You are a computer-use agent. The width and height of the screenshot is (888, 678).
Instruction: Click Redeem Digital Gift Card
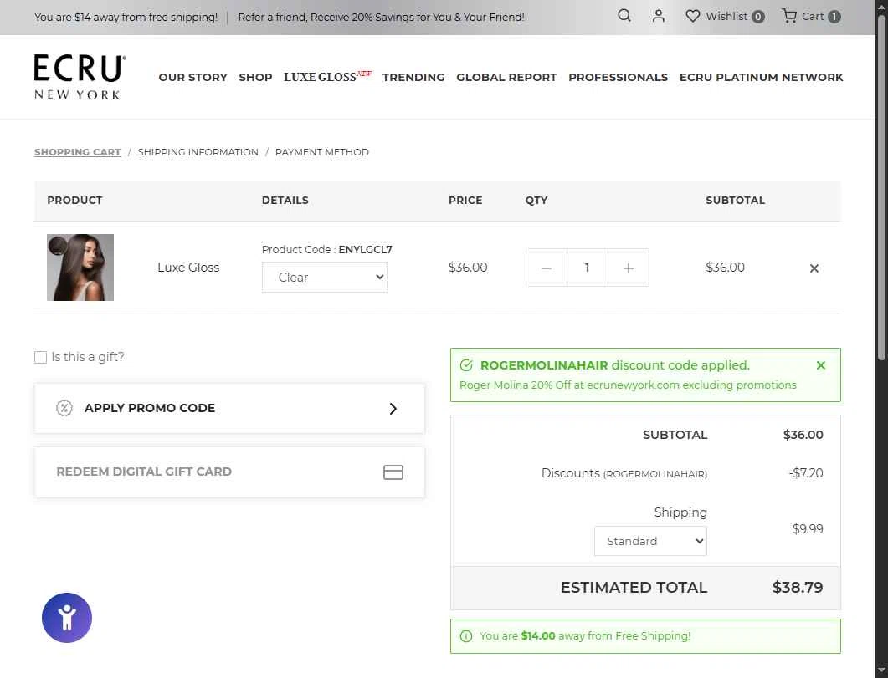(229, 472)
